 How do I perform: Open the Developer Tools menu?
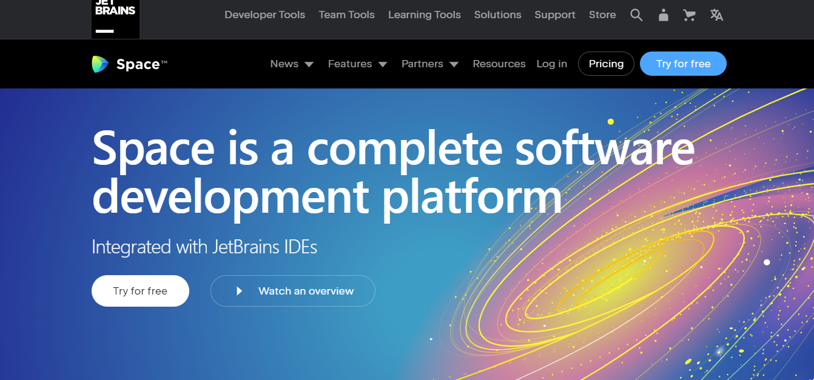tap(264, 15)
